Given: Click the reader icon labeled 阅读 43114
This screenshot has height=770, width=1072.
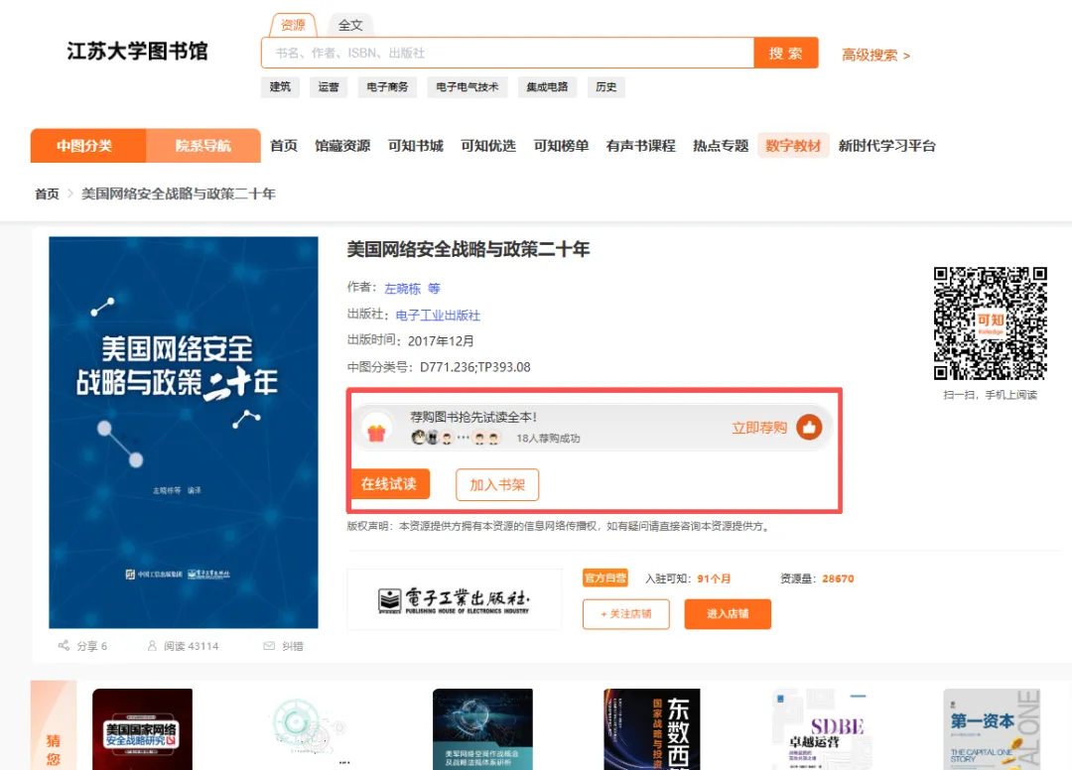Looking at the screenshot, I should (152, 646).
